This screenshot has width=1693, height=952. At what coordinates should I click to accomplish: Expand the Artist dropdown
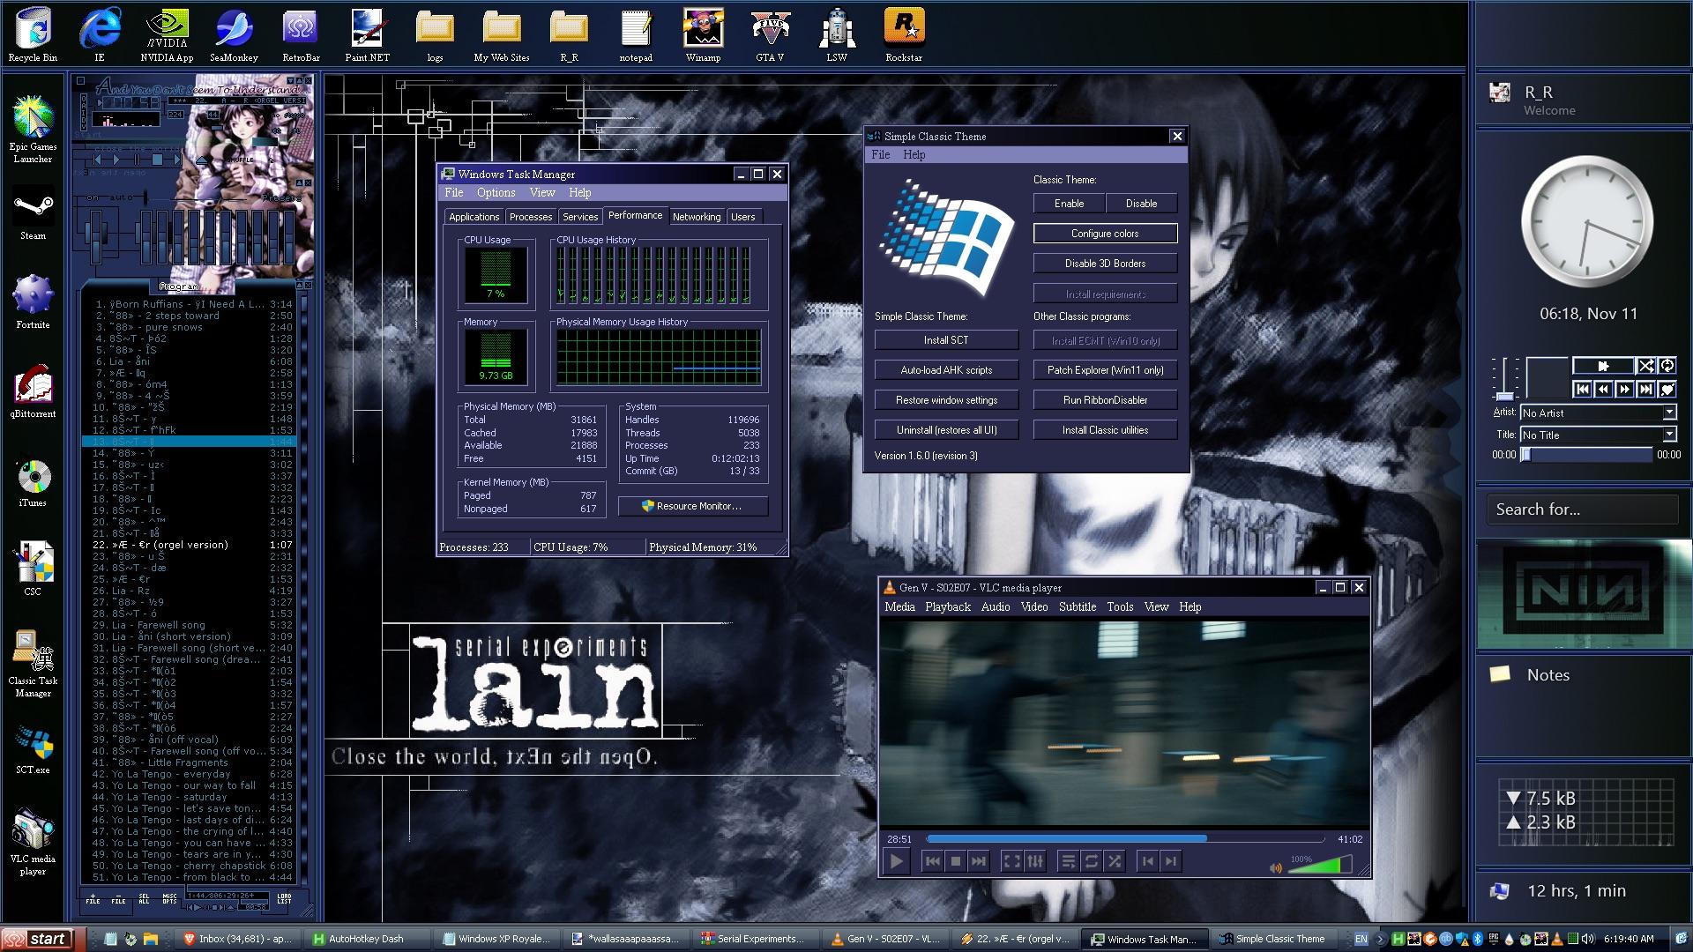point(1669,413)
